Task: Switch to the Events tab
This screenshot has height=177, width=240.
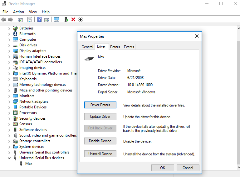Action: tap(129, 47)
